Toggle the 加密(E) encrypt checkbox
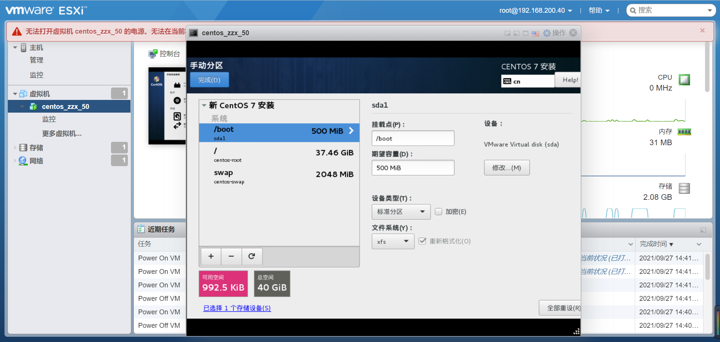This screenshot has height=342, width=720. [438, 212]
